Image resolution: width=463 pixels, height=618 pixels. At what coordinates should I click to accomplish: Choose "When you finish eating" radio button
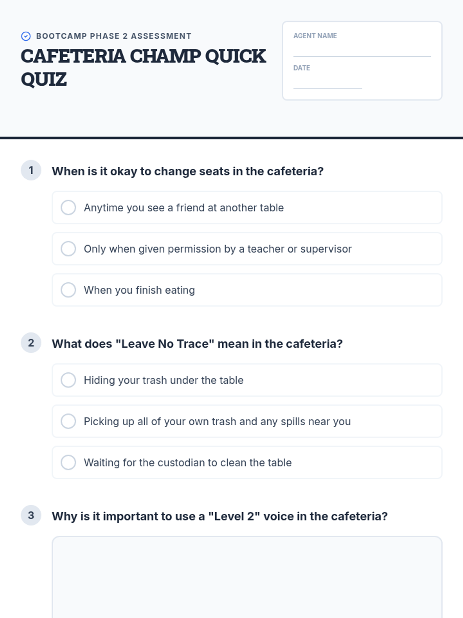click(x=68, y=290)
